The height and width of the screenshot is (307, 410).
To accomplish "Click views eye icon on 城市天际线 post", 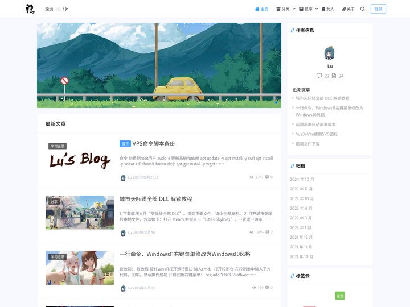I will [x=252, y=232].
